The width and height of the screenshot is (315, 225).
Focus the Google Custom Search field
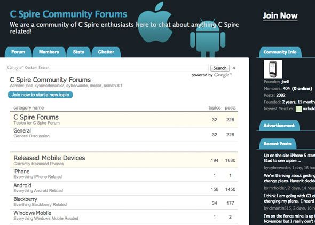[x=107, y=68]
